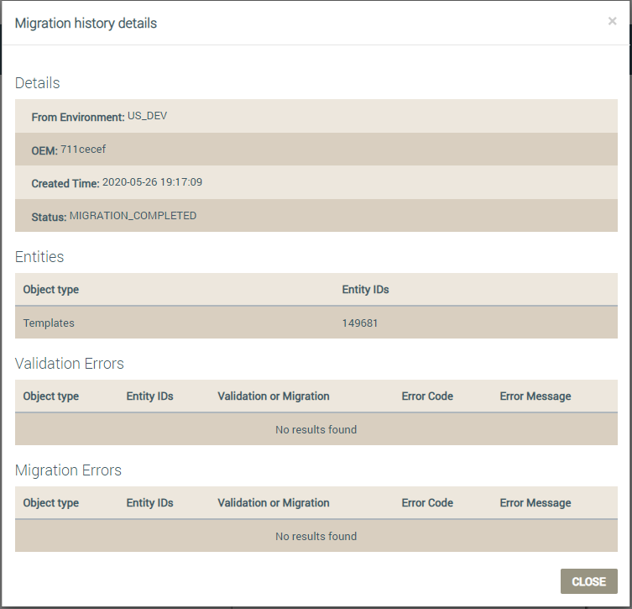The height and width of the screenshot is (609, 632).
Task: Click the entity ID 149681
Action: coord(359,323)
